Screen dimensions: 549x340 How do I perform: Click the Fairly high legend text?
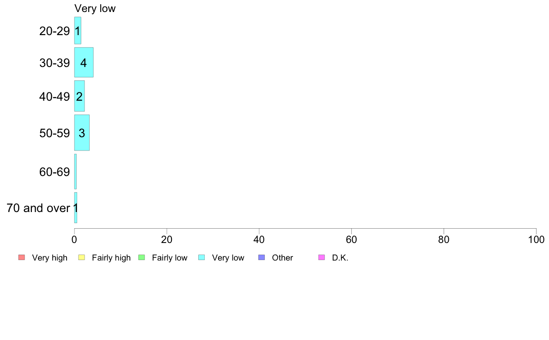[111, 258]
